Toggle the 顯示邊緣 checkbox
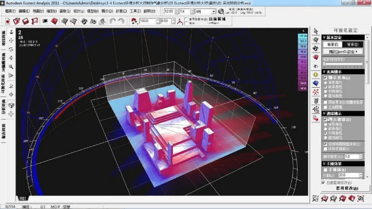Screen dimensions: 372x209 [325, 120]
